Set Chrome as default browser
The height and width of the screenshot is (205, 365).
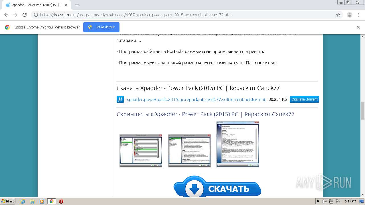pyautogui.click(x=101, y=27)
